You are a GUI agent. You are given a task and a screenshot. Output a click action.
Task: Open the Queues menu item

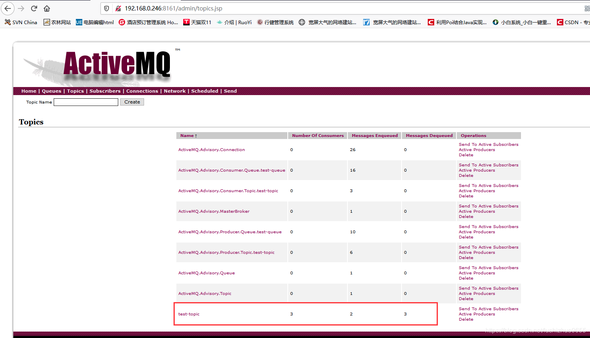click(52, 91)
